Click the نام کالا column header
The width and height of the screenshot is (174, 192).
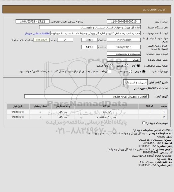106,106
